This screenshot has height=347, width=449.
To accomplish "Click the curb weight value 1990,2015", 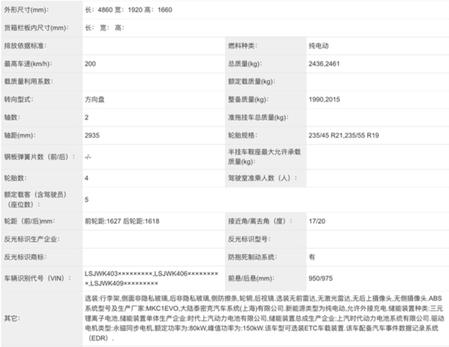I will (x=324, y=100).
